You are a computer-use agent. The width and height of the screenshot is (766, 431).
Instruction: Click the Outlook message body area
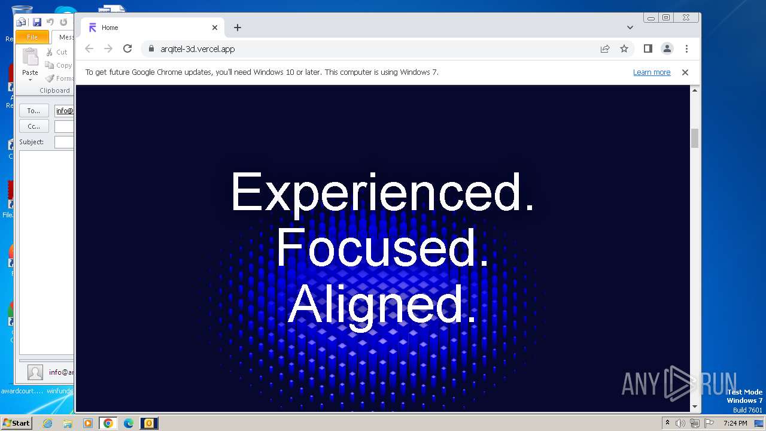pos(47,253)
